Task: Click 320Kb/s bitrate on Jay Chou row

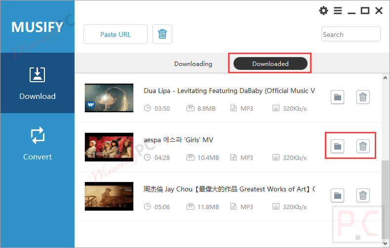Action: [295, 207]
